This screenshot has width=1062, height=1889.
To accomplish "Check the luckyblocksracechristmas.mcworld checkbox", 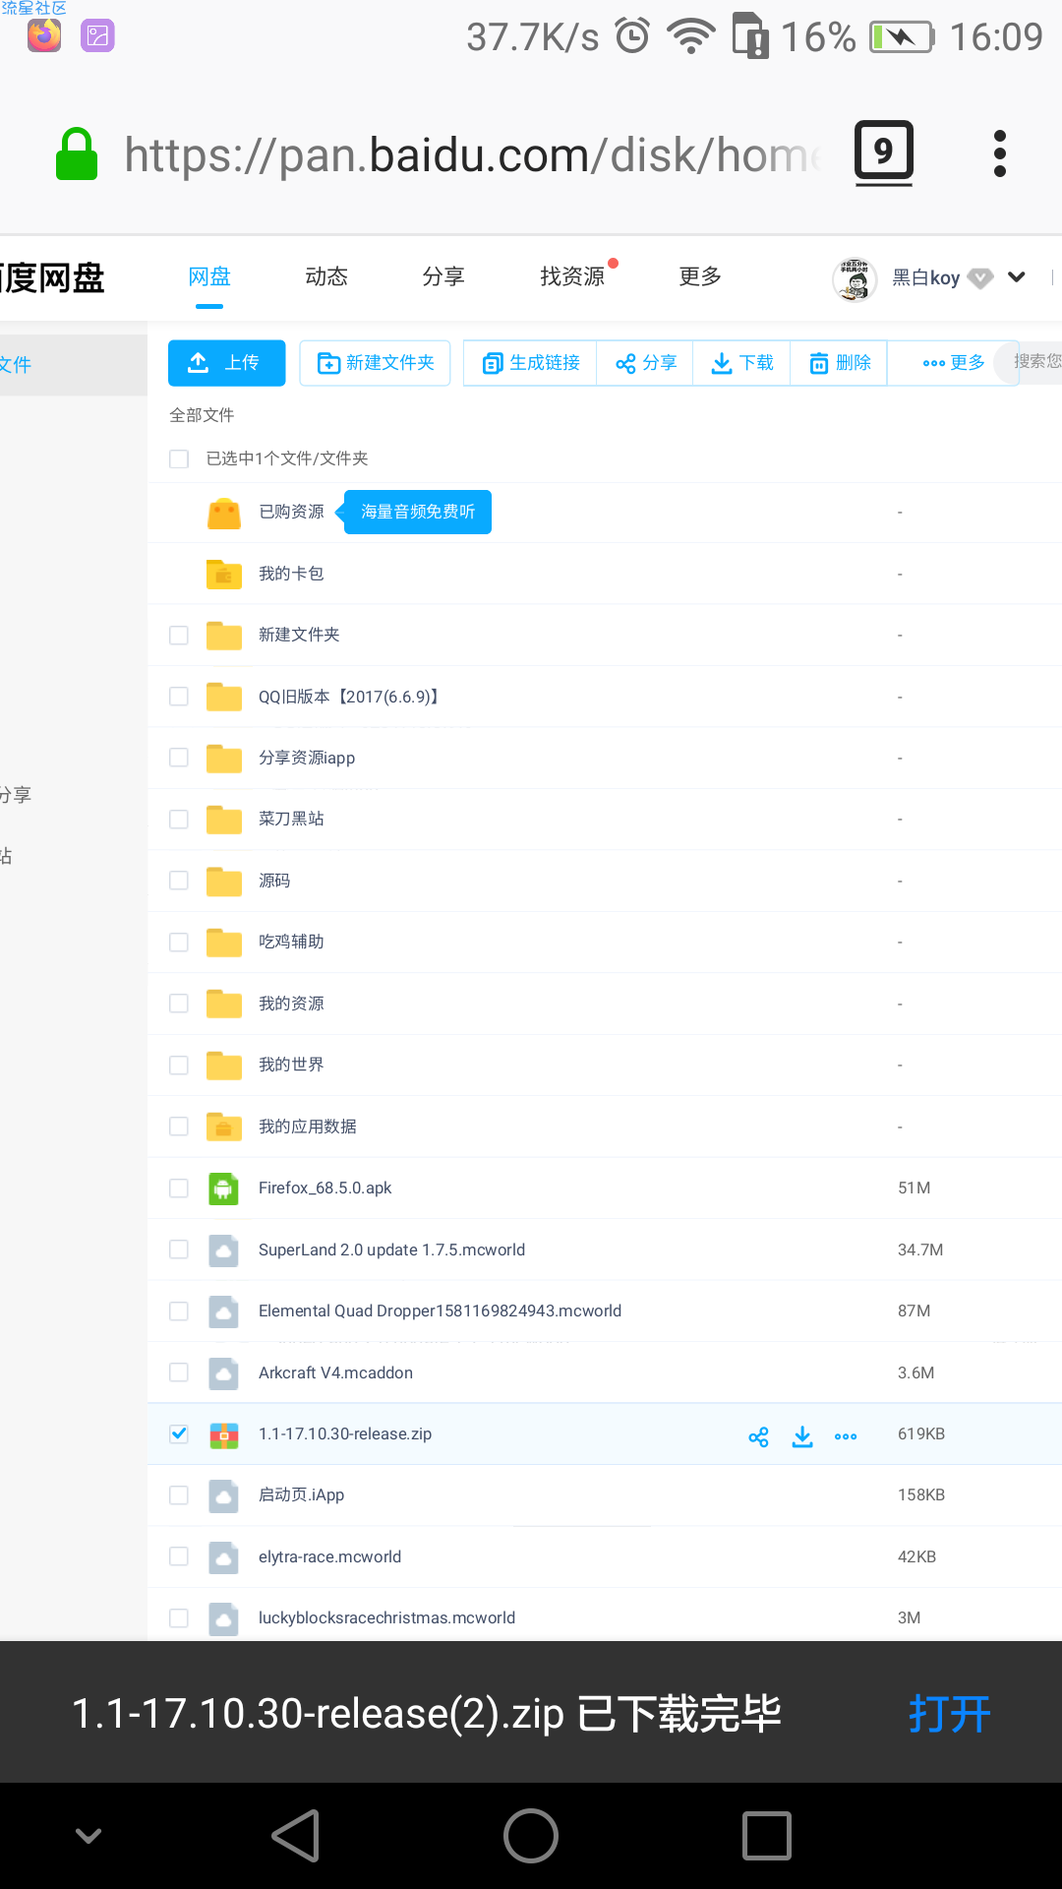I will click(179, 1618).
